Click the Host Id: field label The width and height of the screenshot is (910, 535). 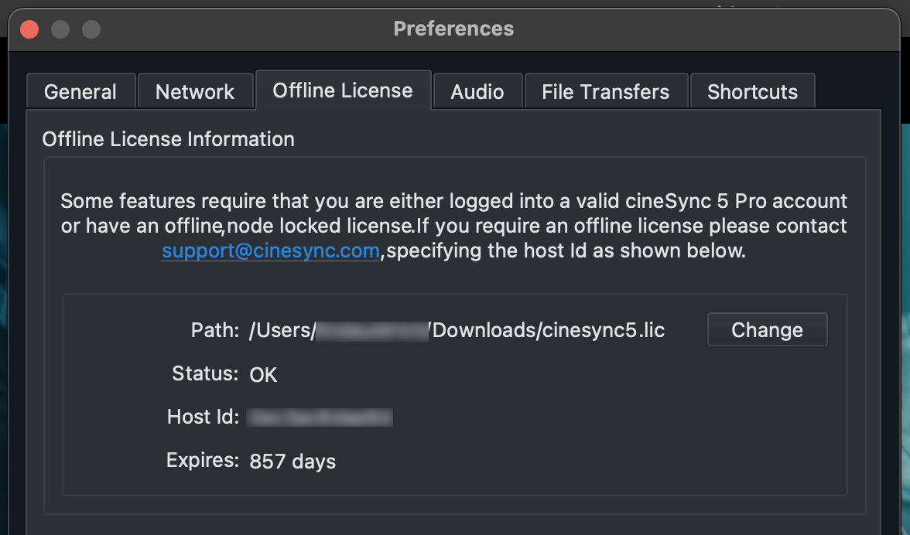point(203,417)
